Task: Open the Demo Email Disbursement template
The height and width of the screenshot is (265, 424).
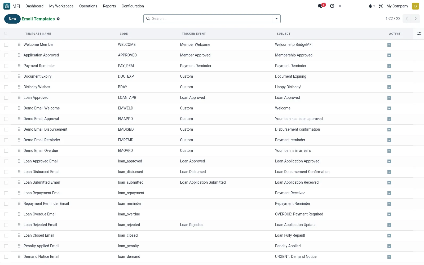Action: 45,129
